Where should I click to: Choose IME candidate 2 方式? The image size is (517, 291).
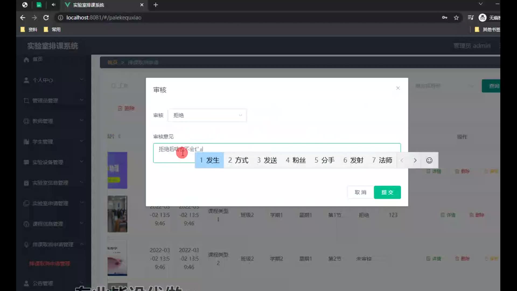(x=238, y=160)
